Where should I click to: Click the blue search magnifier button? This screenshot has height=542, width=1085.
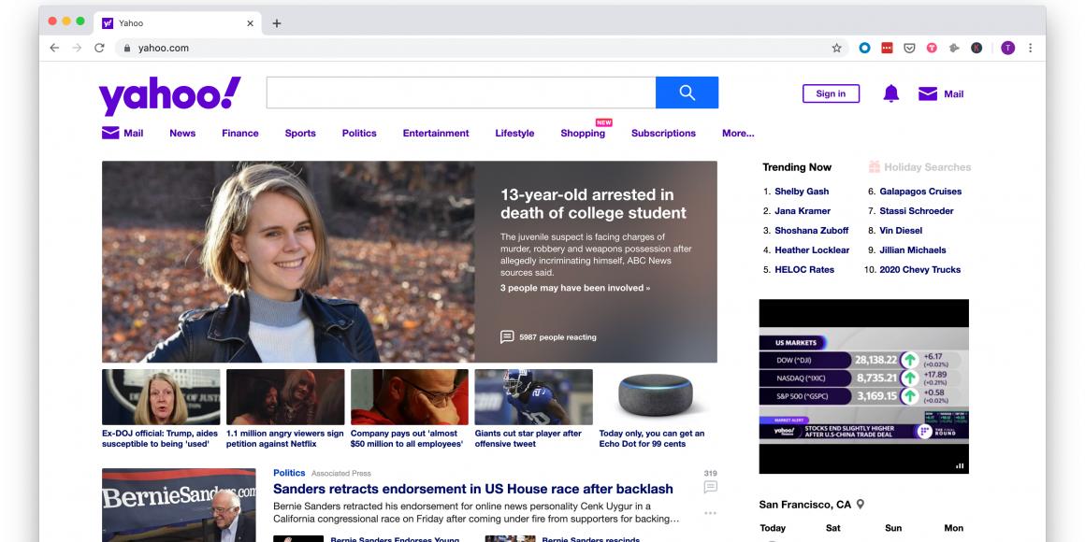tap(687, 93)
